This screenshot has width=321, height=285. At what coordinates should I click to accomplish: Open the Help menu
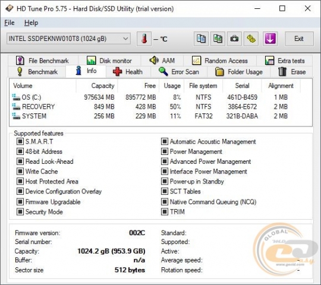[x=31, y=23]
